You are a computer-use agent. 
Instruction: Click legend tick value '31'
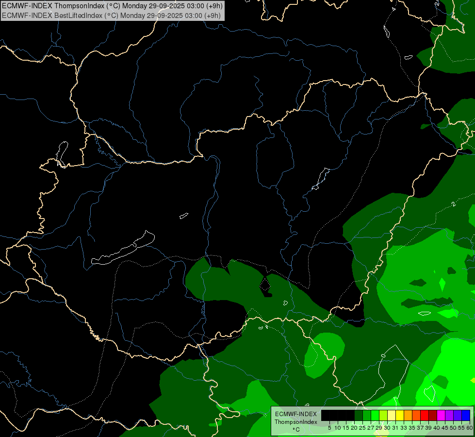(x=395, y=428)
